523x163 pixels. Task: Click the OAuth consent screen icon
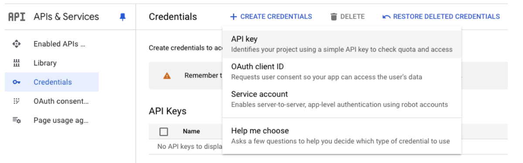(17, 101)
